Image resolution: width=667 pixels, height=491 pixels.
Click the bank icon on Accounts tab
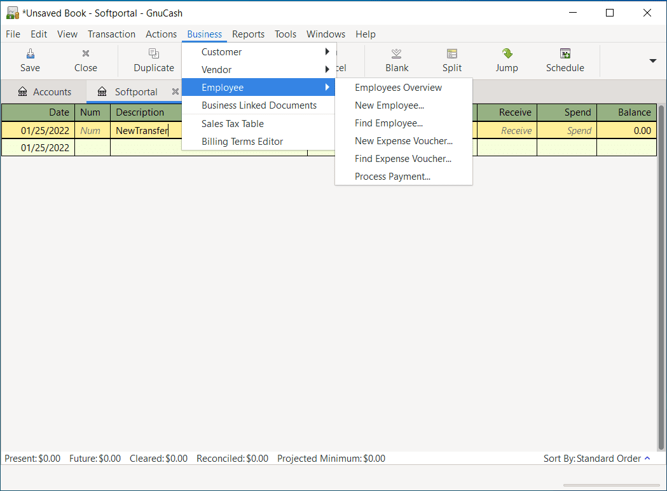tap(22, 92)
